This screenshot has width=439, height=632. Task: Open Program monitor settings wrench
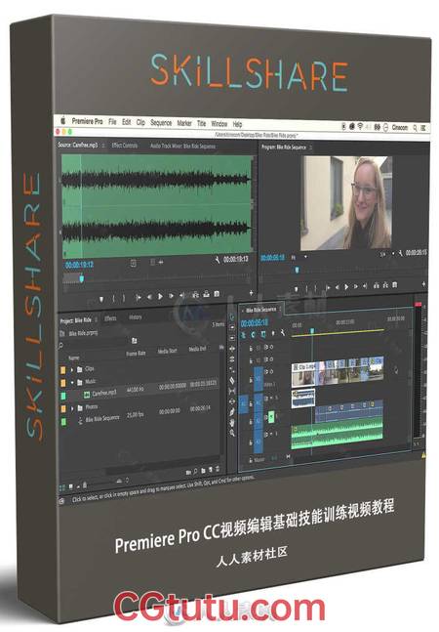point(400,253)
